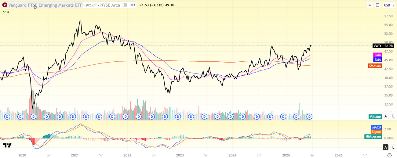Click the 2026 label on the time axis
397x158 pixels.
[x=338, y=155]
